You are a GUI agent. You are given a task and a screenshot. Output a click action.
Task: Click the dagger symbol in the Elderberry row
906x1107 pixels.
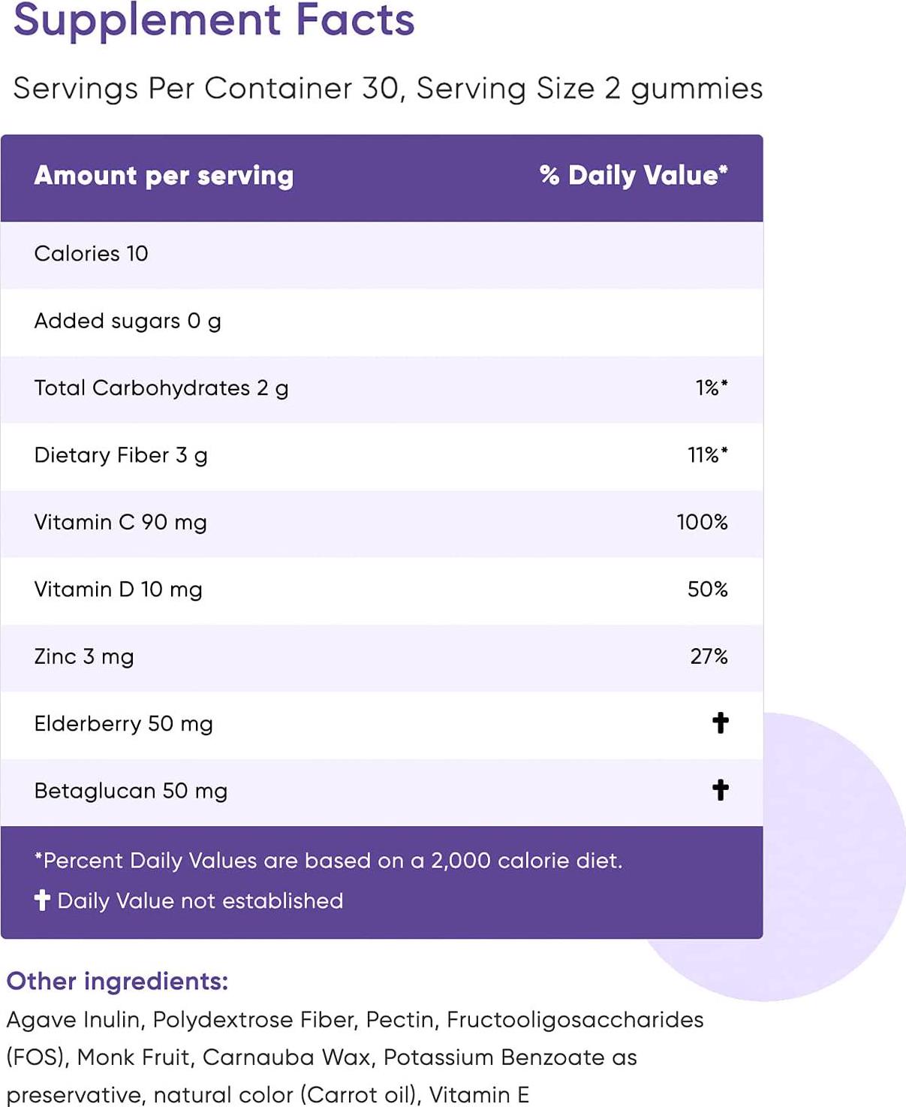(x=720, y=723)
